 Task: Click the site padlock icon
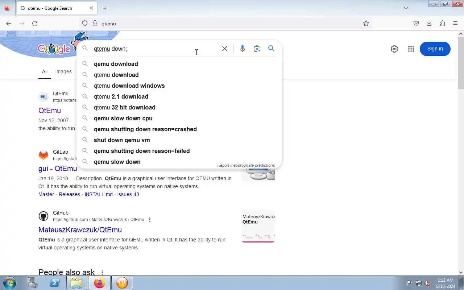tap(95, 23)
